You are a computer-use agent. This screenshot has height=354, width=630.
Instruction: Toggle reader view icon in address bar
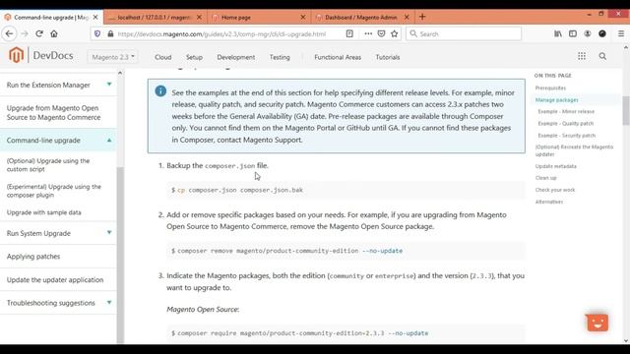pyautogui.click(x=349, y=34)
